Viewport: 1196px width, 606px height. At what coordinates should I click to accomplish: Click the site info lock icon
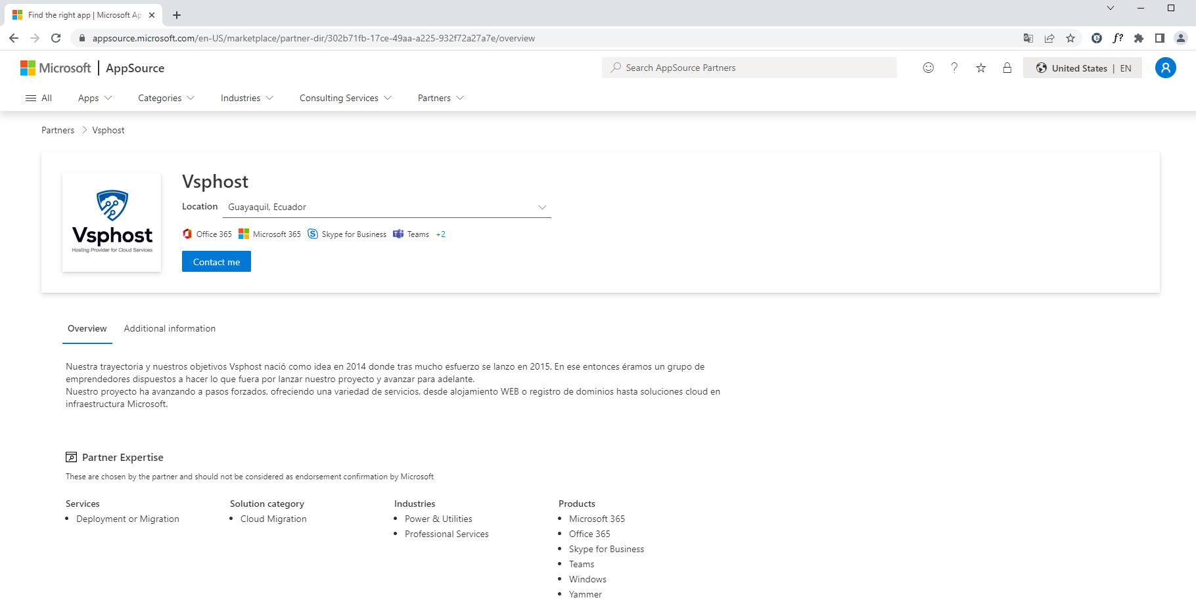82,38
